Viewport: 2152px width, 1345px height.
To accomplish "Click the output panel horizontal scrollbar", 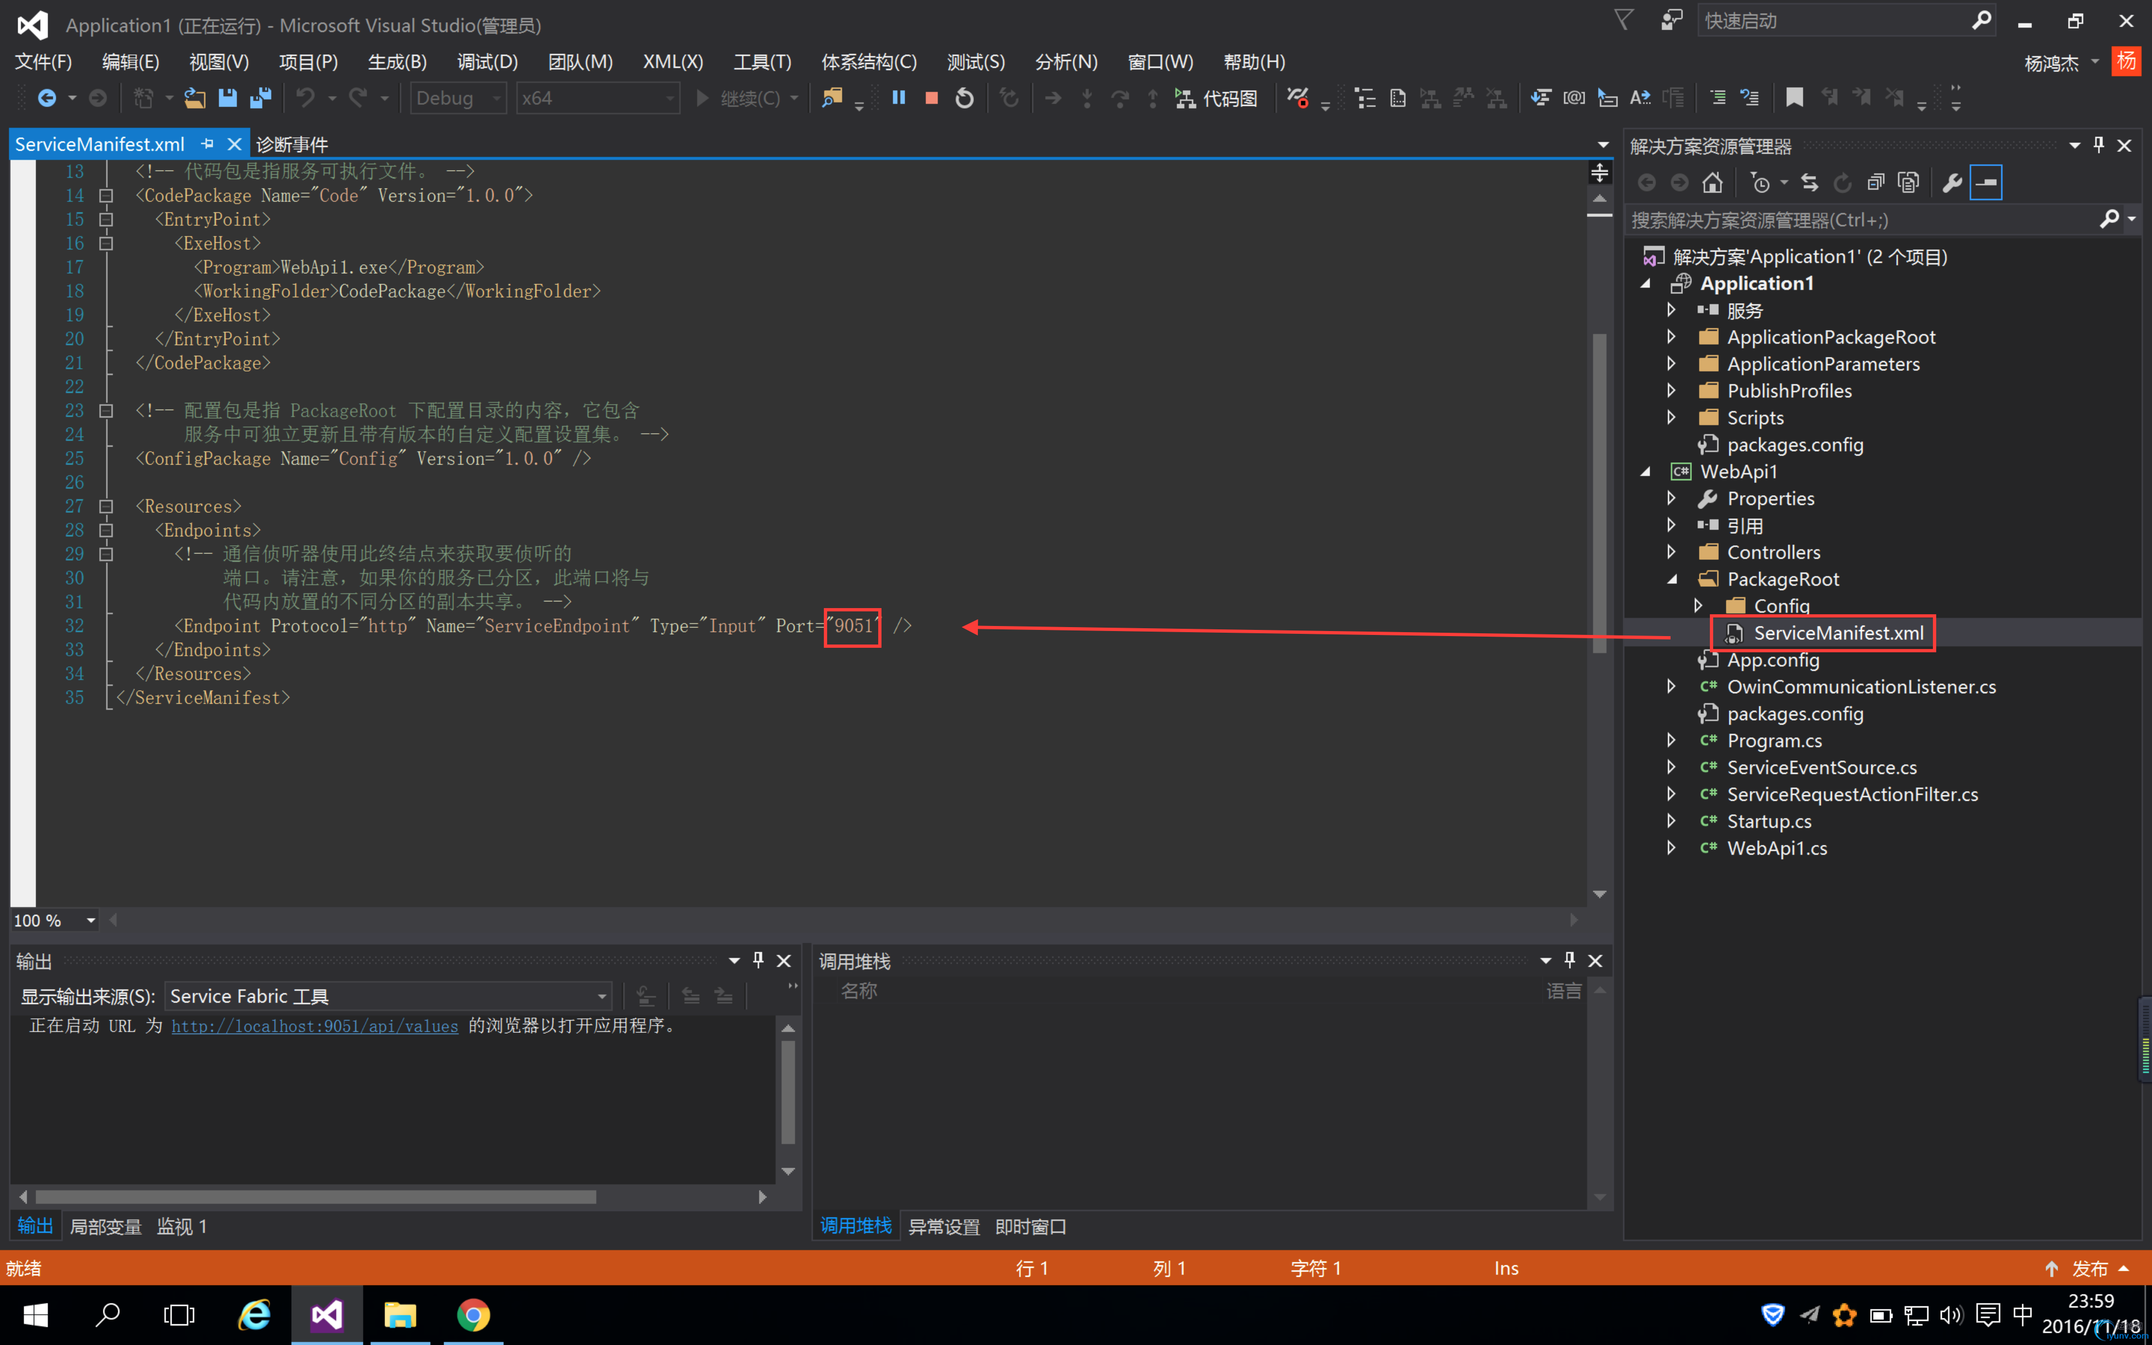I will (316, 1198).
